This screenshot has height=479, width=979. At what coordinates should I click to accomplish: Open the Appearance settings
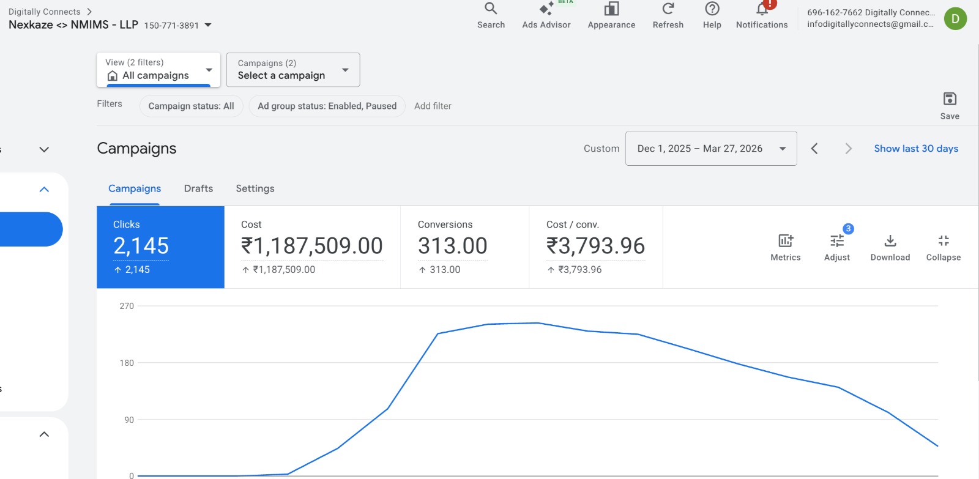(x=611, y=16)
